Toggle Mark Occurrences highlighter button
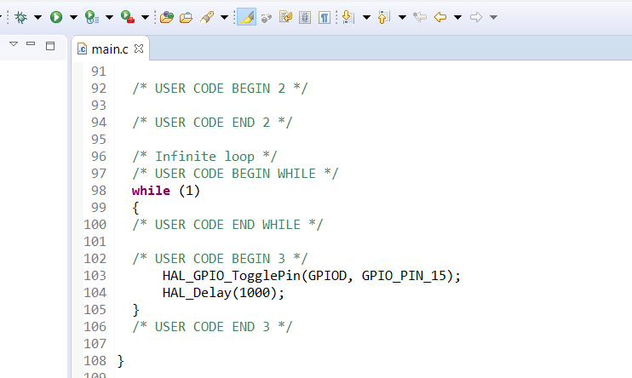 pyautogui.click(x=247, y=16)
